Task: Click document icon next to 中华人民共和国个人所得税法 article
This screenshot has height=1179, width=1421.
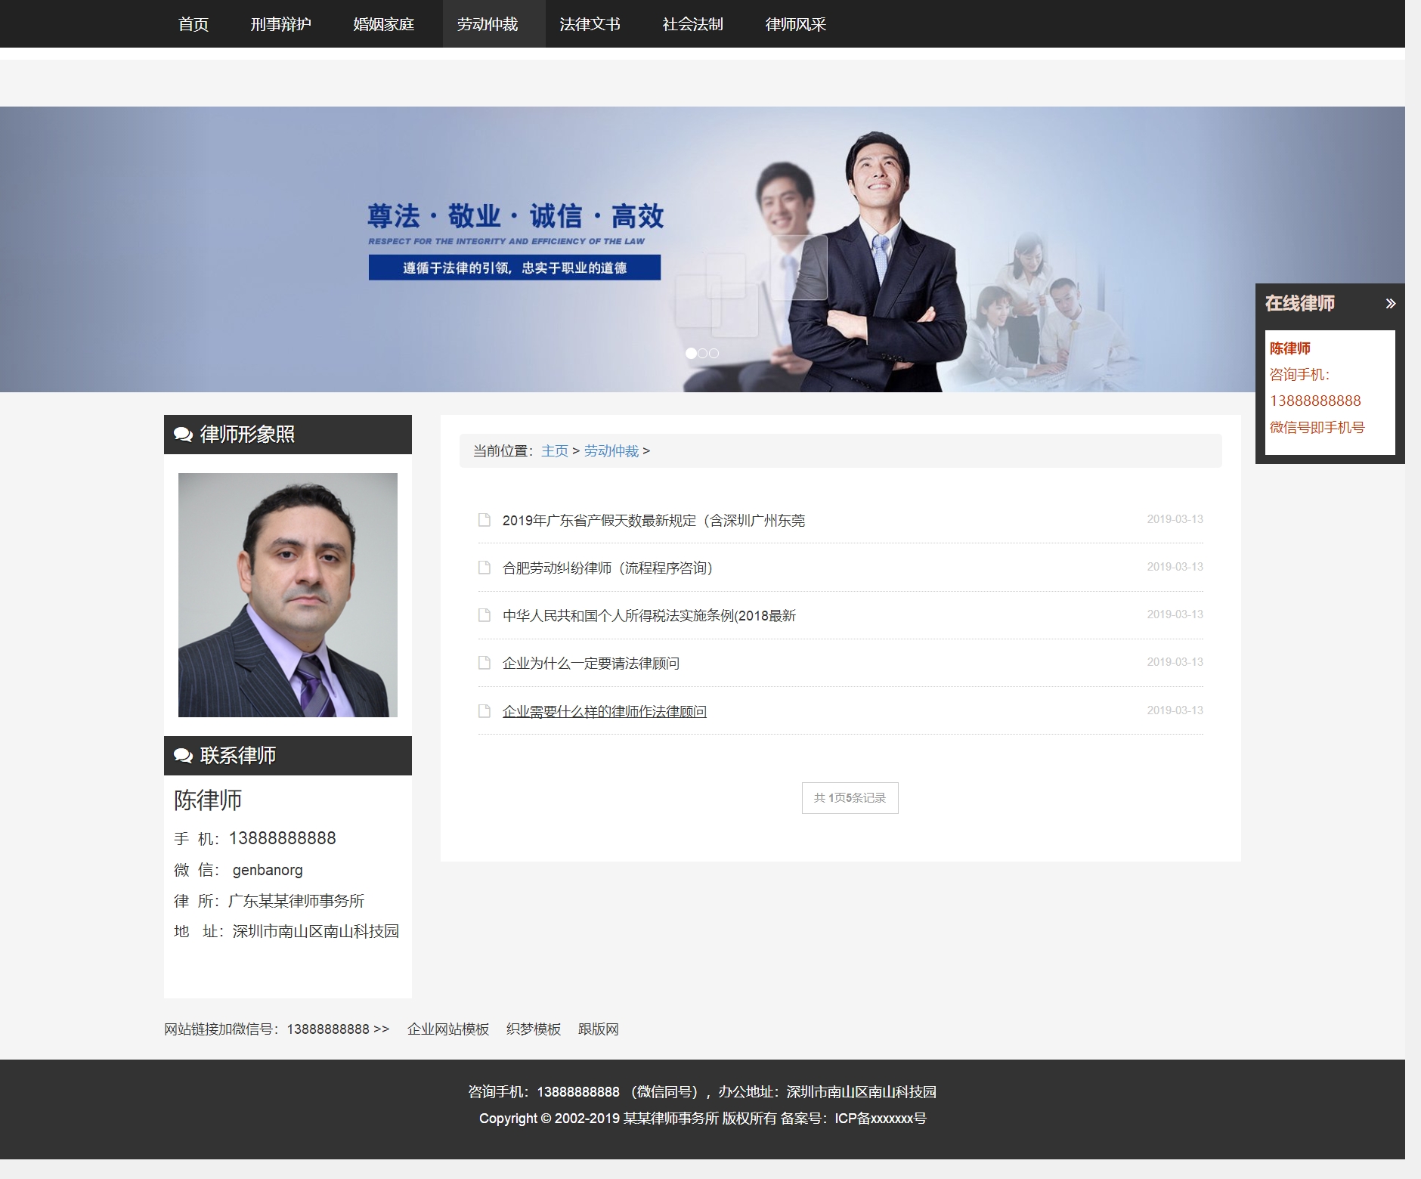Action: [x=485, y=615]
